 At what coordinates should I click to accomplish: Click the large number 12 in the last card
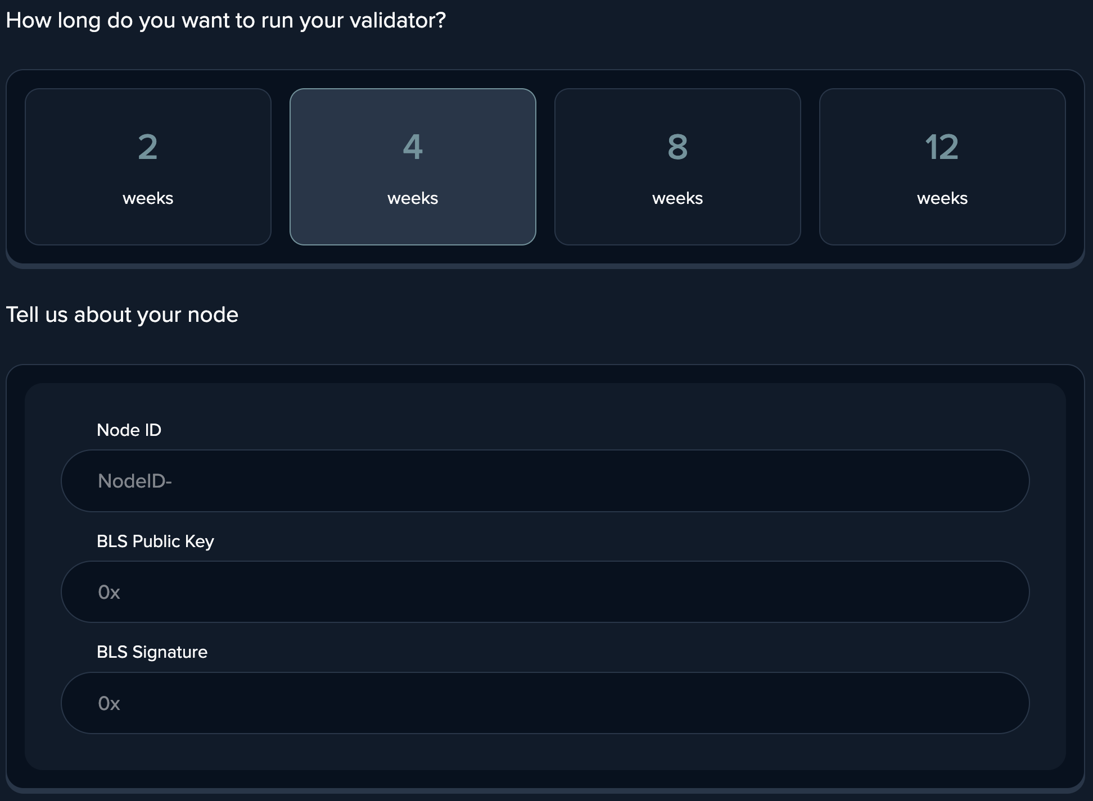pos(942,147)
